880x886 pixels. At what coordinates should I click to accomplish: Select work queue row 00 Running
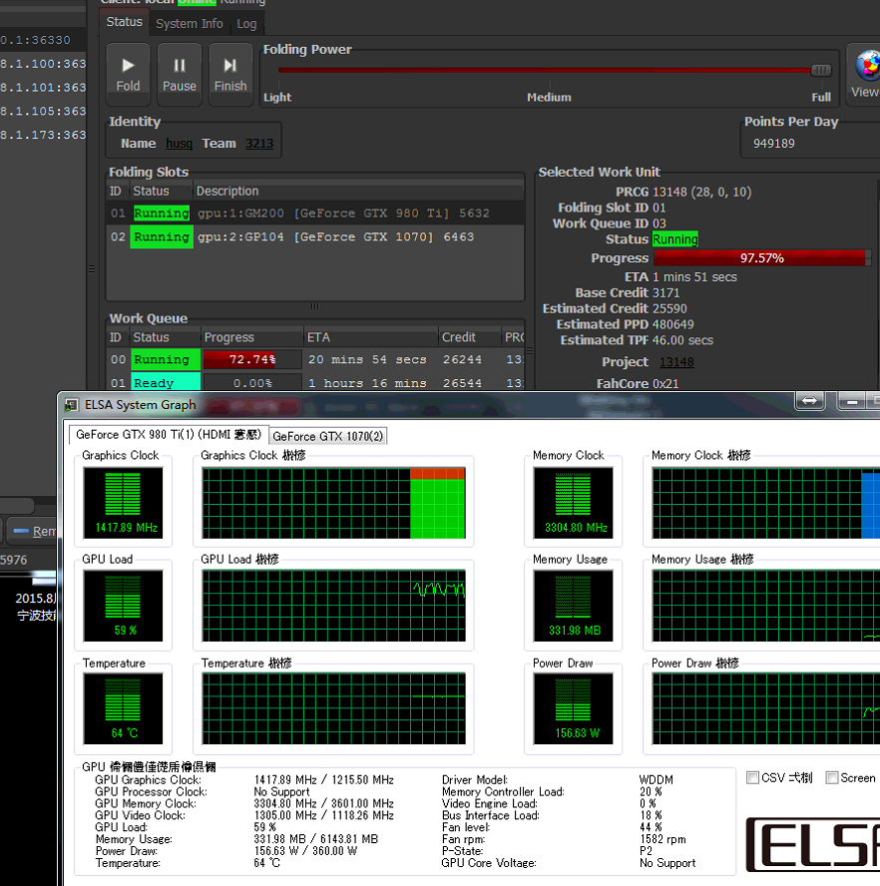coord(315,359)
